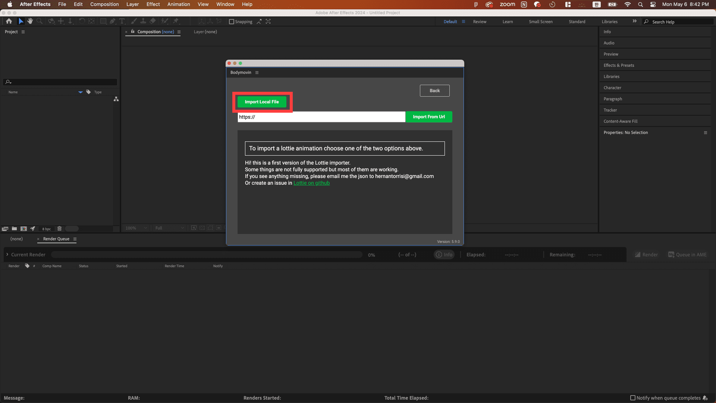Viewport: 716px width, 403px height.
Task: Open the Apple menu
Action: 10,4
